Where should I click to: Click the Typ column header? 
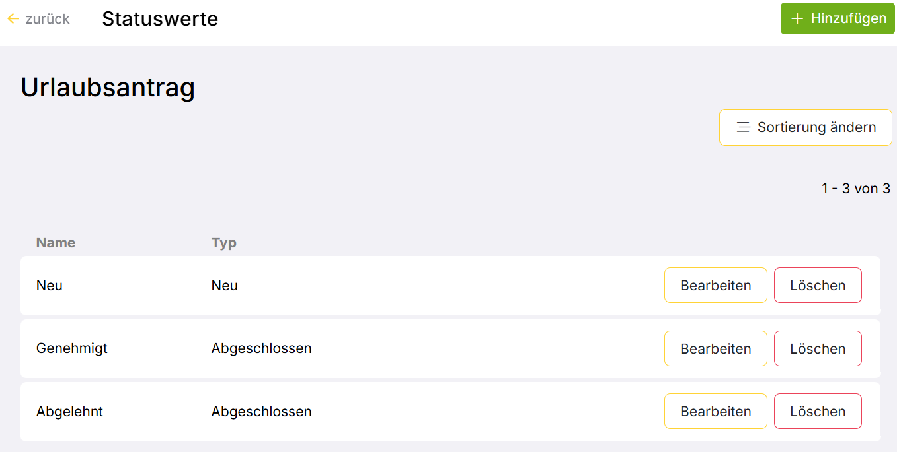click(223, 243)
